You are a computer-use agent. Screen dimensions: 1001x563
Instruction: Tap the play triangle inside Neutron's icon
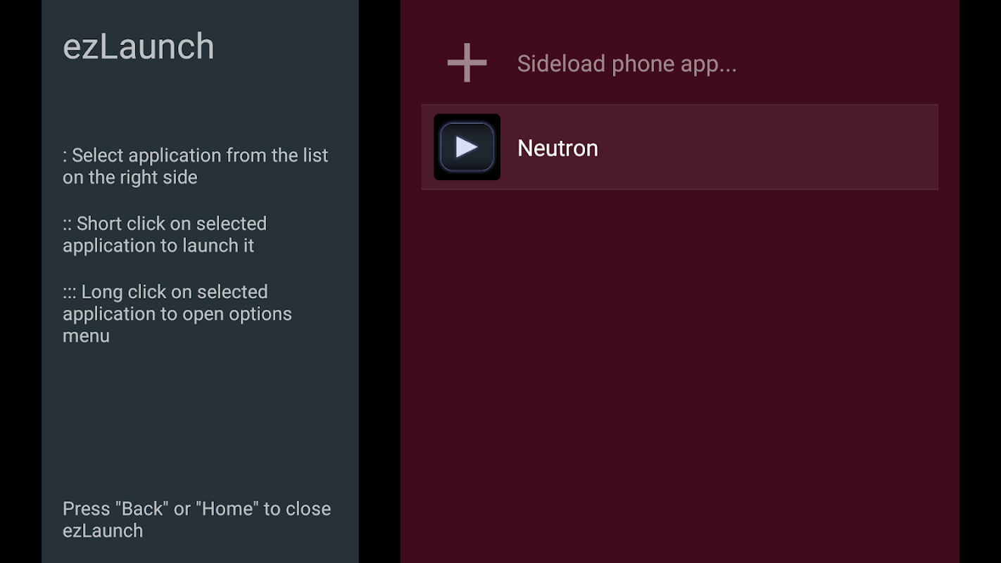tap(466, 147)
